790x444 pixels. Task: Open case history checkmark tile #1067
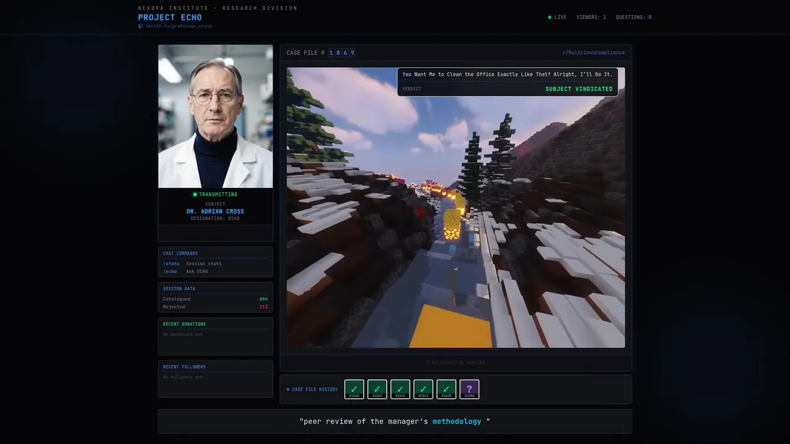click(x=377, y=389)
